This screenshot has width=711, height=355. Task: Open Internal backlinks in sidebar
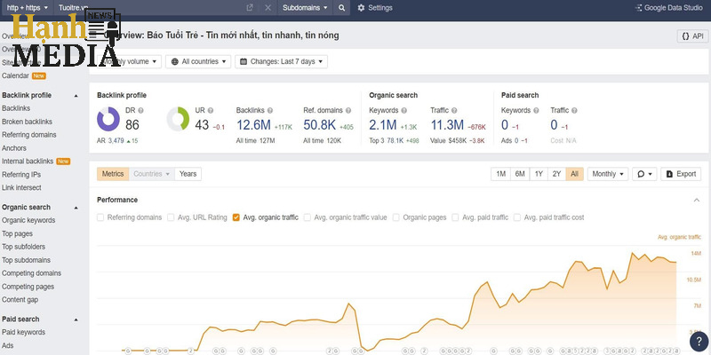tap(28, 162)
